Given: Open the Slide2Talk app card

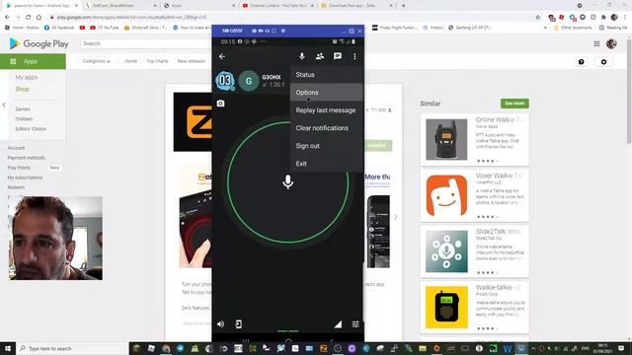Looking at the screenshot, I should click(474, 251).
